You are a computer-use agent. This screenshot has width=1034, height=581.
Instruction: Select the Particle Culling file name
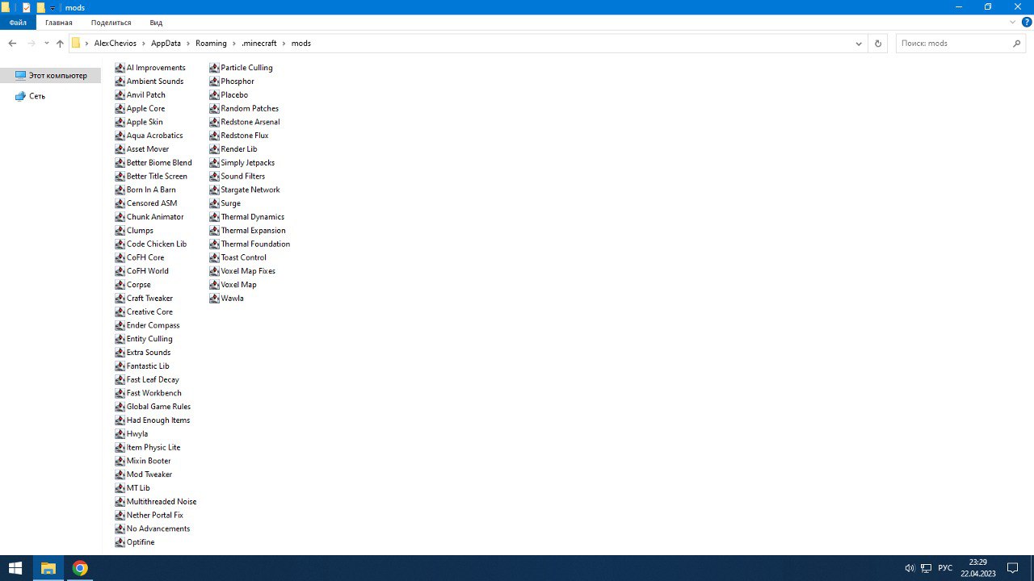pyautogui.click(x=246, y=68)
